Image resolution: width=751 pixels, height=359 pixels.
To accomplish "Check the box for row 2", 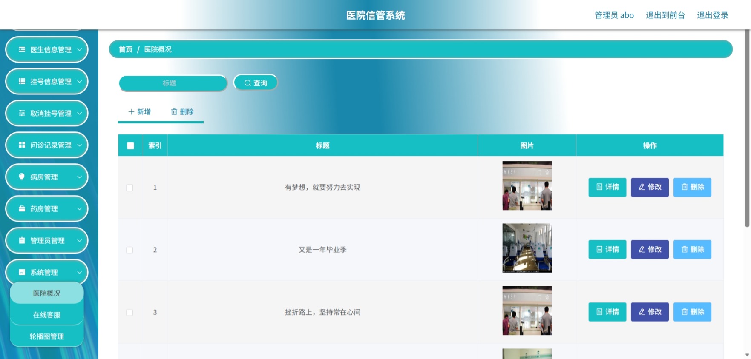I will pyautogui.click(x=129, y=250).
